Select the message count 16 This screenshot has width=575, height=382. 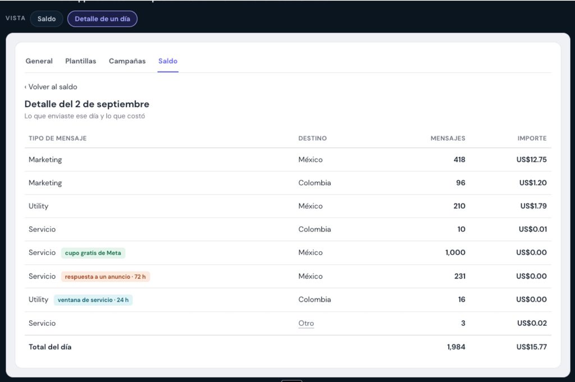click(x=462, y=299)
